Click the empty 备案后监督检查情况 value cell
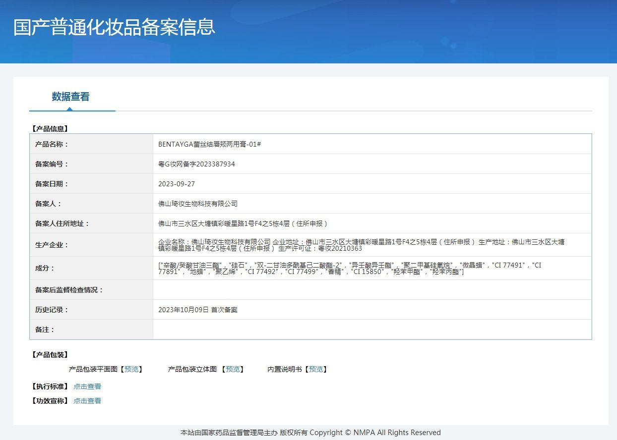 click(x=372, y=290)
